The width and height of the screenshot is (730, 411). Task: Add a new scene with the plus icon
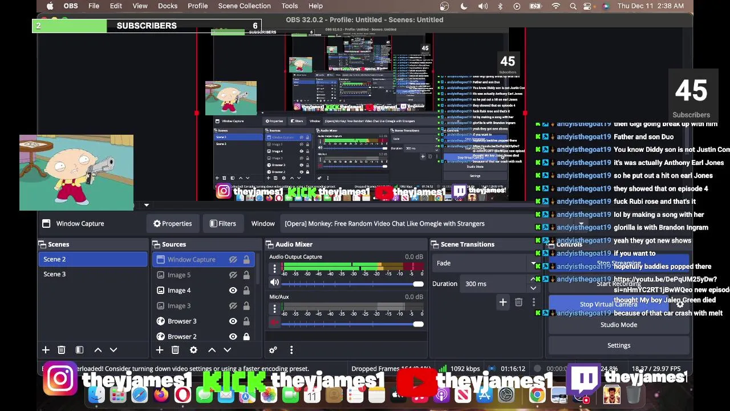46,350
